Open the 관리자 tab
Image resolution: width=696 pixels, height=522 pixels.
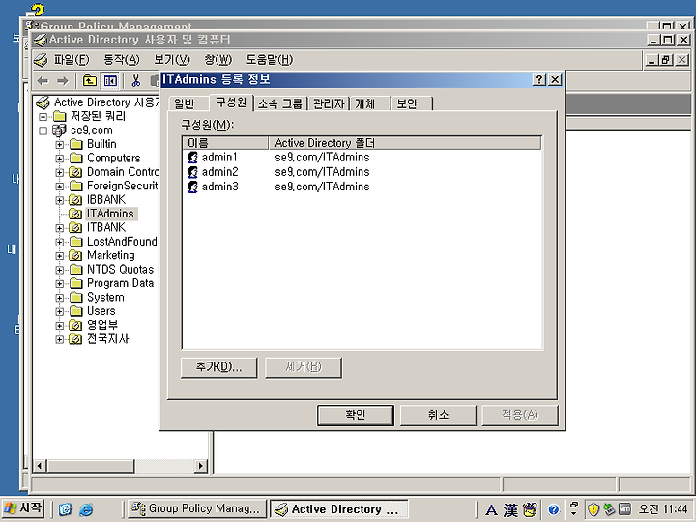tap(329, 103)
